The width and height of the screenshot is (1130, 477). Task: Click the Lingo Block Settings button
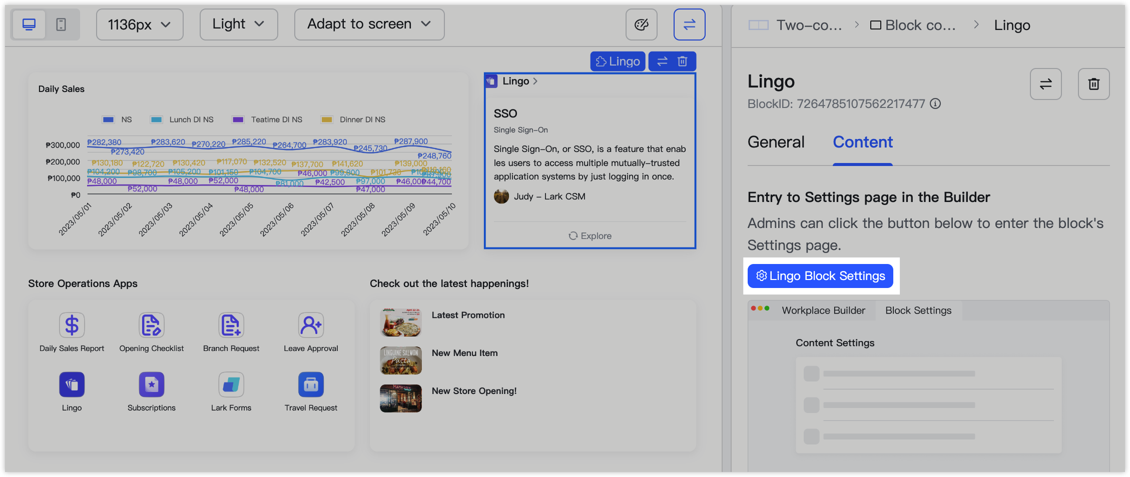[820, 276]
